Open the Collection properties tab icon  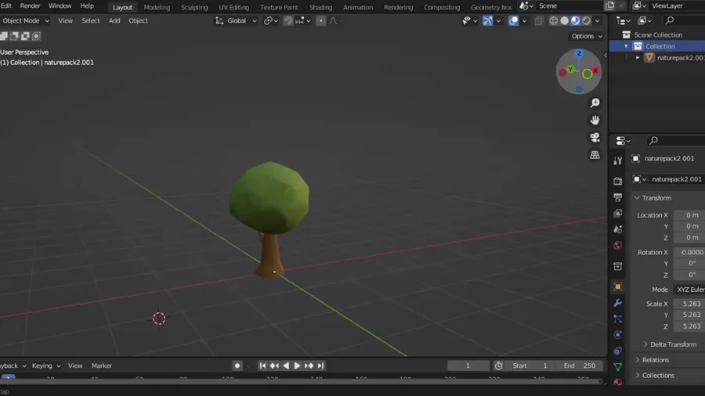pyautogui.click(x=618, y=266)
